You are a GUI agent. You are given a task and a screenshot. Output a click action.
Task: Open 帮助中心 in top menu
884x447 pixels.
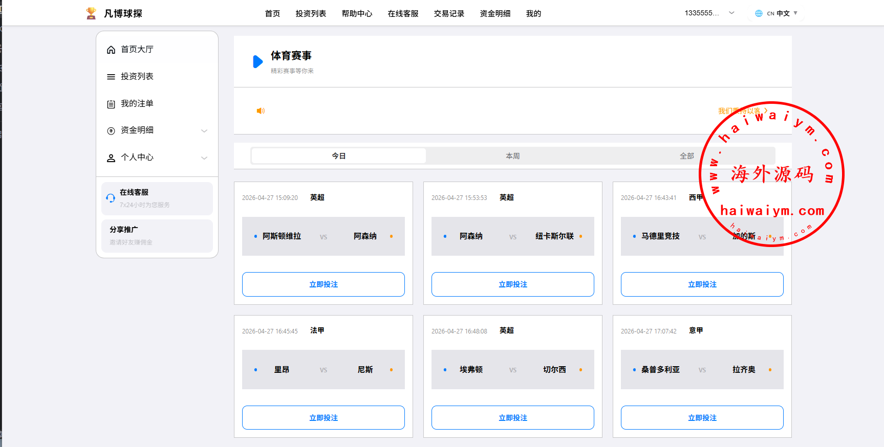[357, 14]
